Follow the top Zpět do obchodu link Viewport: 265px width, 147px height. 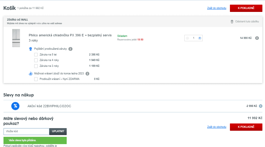tap(217, 8)
